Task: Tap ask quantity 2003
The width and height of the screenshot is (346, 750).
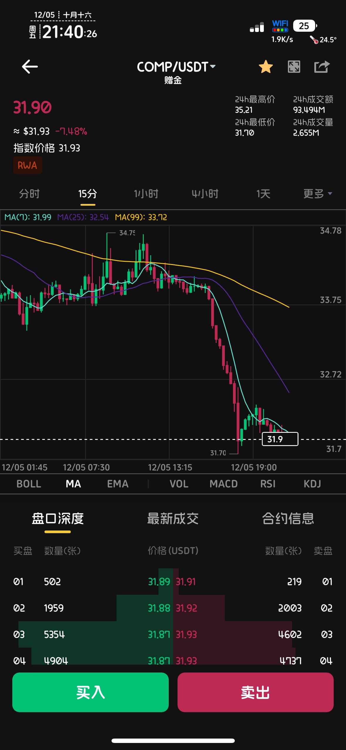Action: pos(290,608)
